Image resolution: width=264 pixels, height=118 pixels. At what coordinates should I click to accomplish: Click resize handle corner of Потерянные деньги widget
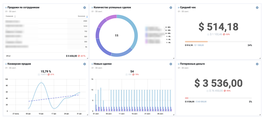260,114
